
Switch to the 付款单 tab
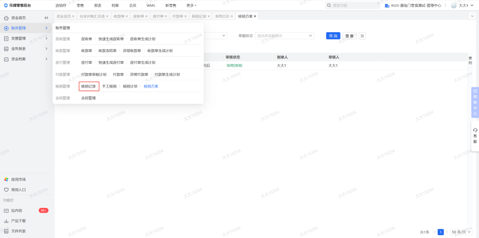178,16
